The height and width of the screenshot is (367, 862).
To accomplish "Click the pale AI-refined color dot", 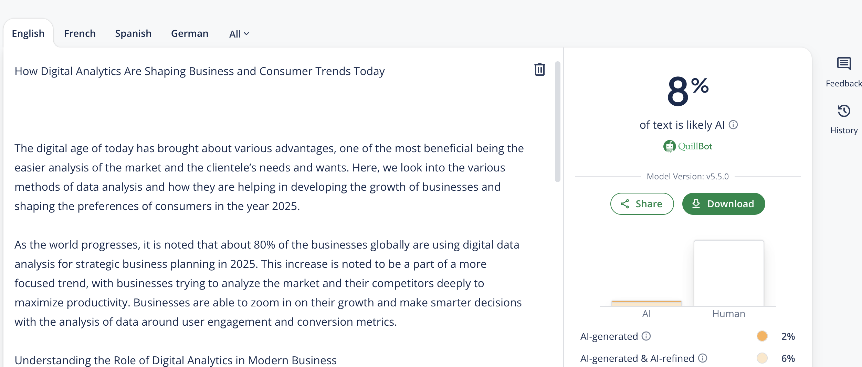I will (762, 358).
